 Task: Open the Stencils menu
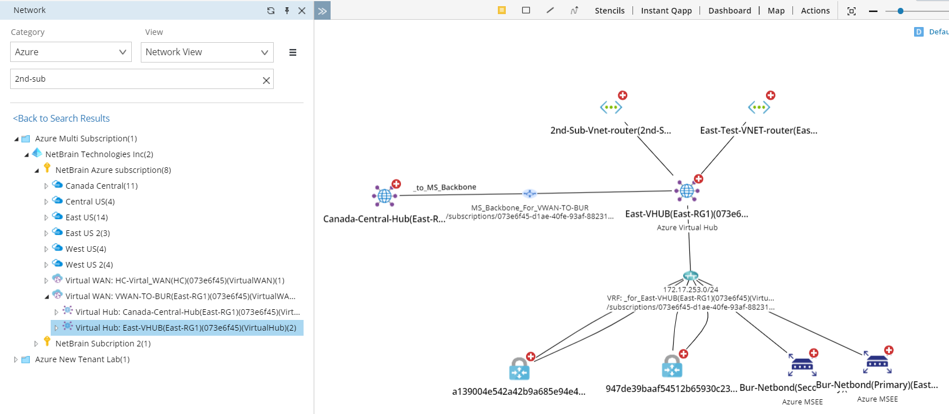(610, 11)
